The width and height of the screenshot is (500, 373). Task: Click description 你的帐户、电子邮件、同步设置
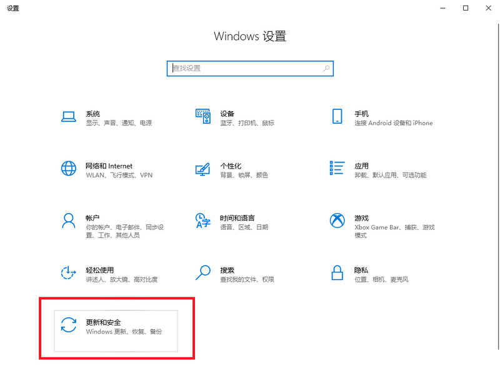[124, 231]
